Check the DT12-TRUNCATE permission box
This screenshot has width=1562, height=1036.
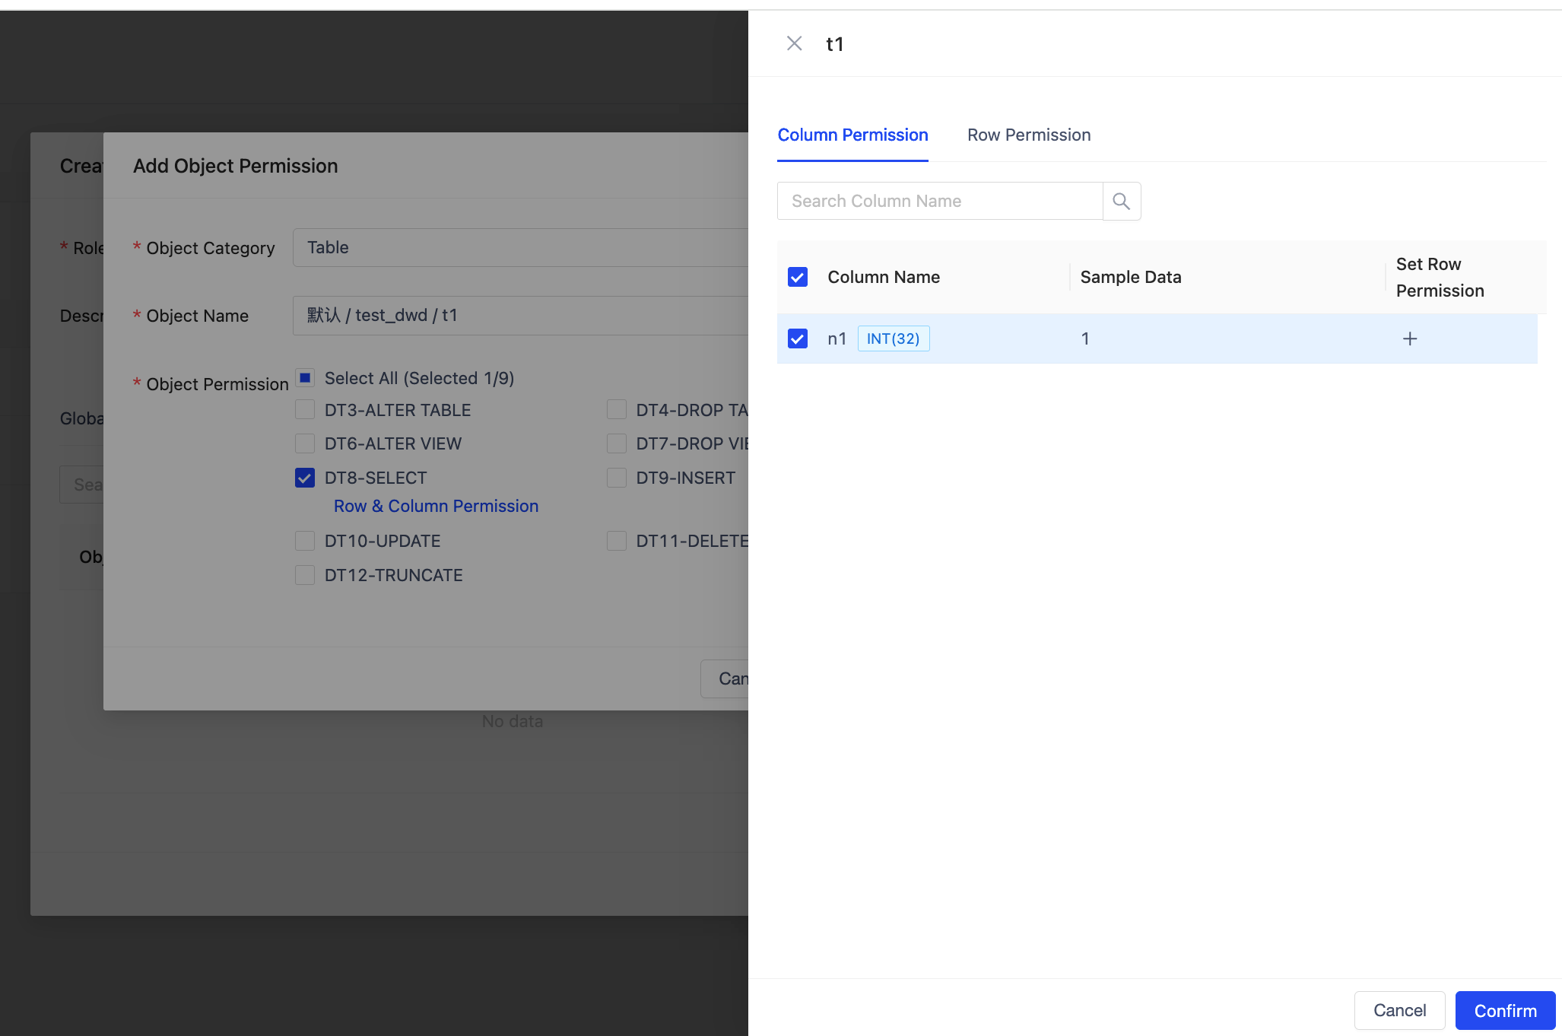(305, 575)
